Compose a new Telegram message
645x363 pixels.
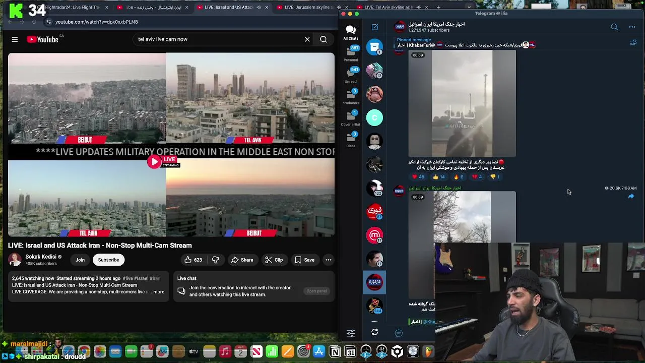click(375, 27)
